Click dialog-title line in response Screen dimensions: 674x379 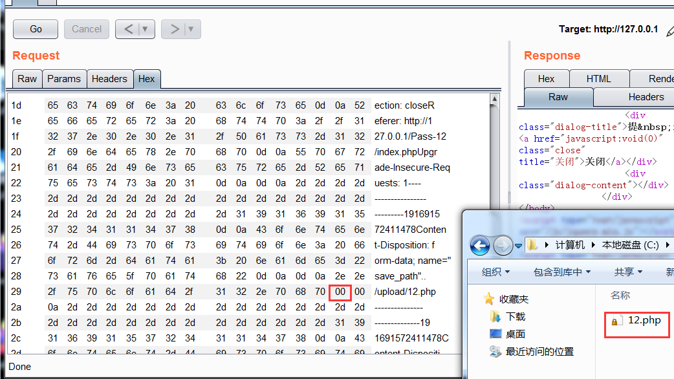tap(596, 127)
